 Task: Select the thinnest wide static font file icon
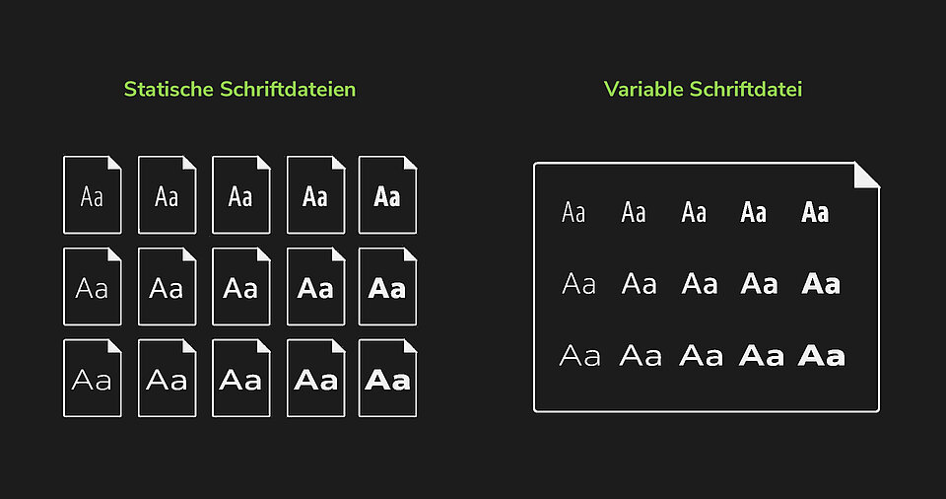point(93,379)
